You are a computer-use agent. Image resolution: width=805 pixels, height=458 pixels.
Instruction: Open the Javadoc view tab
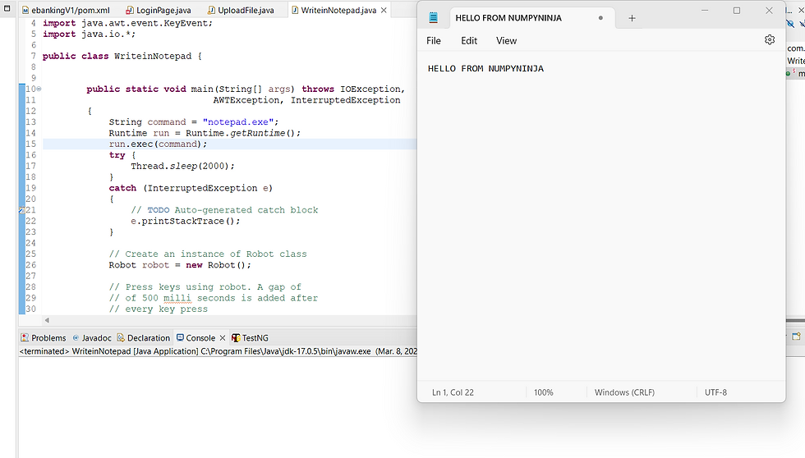[92, 338]
